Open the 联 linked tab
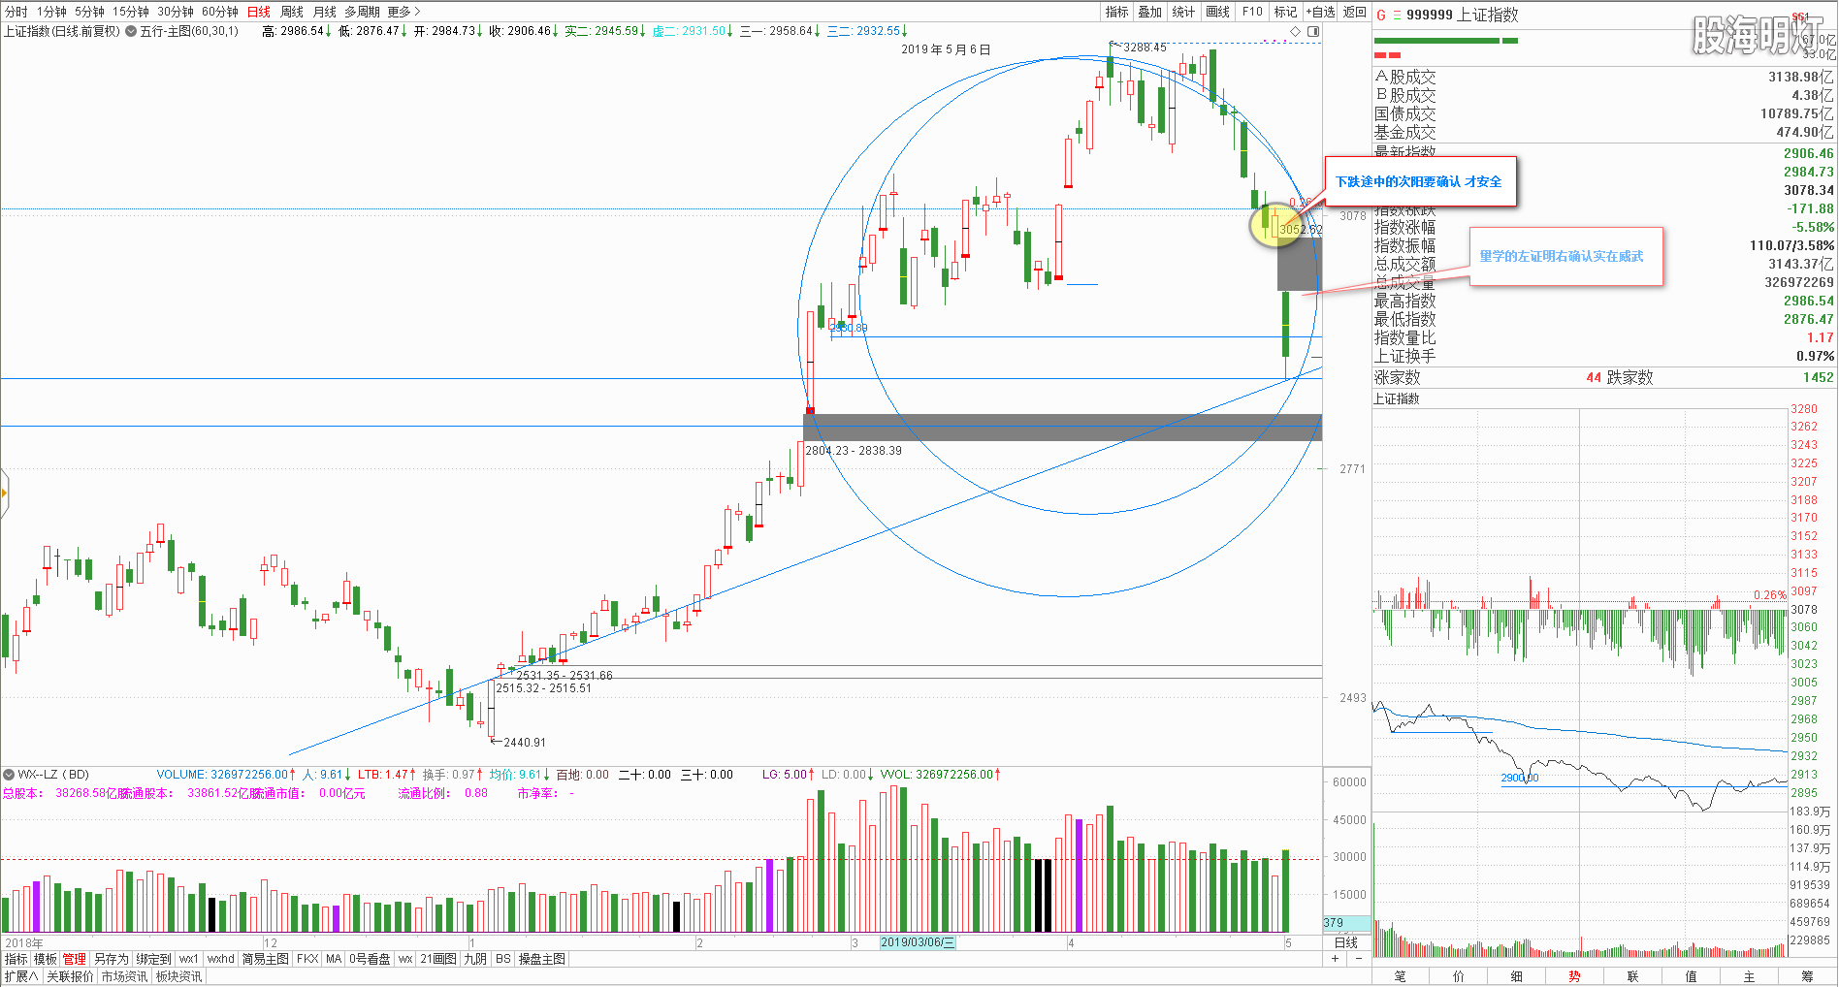Viewport: 1839px width, 987px height. coord(1633,976)
